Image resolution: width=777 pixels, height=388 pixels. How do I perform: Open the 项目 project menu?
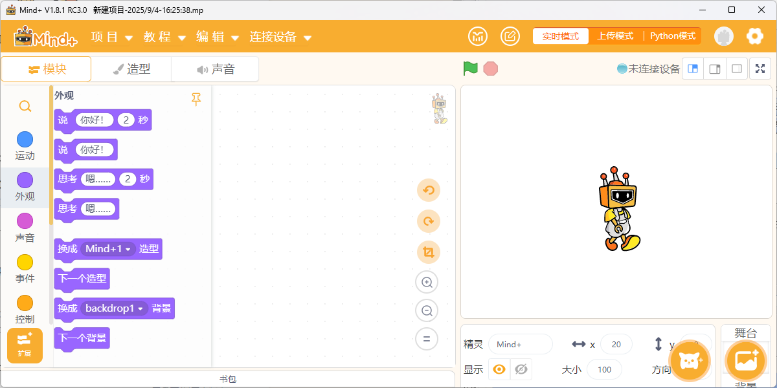[112, 38]
